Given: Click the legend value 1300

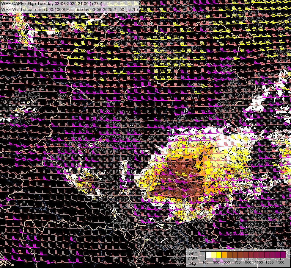Looking at the screenshot, I should 270,262.
